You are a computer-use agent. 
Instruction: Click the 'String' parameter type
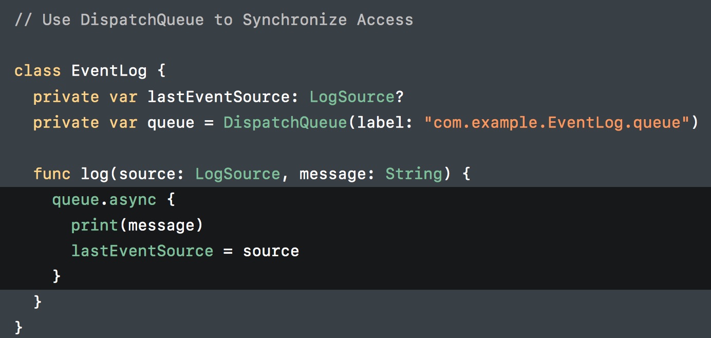tap(414, 174)
